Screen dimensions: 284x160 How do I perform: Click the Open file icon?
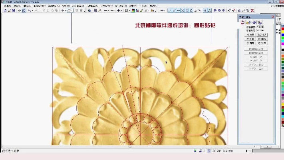(10, 10)
